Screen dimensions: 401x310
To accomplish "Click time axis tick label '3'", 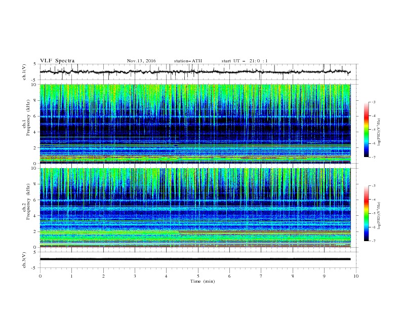I will tap(135, 276).
